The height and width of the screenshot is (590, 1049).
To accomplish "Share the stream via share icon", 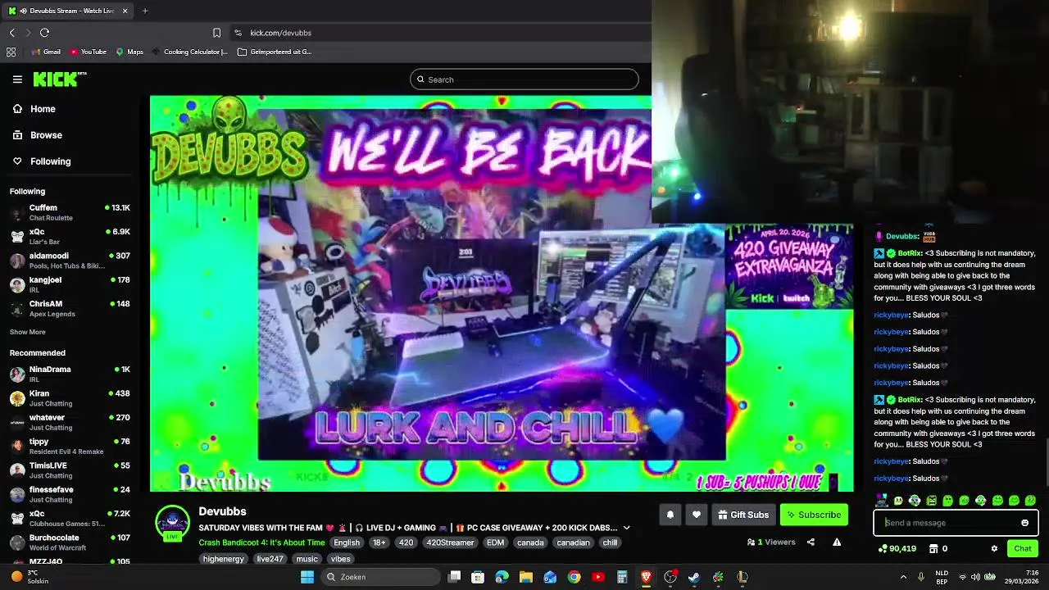I will point(811,542).
